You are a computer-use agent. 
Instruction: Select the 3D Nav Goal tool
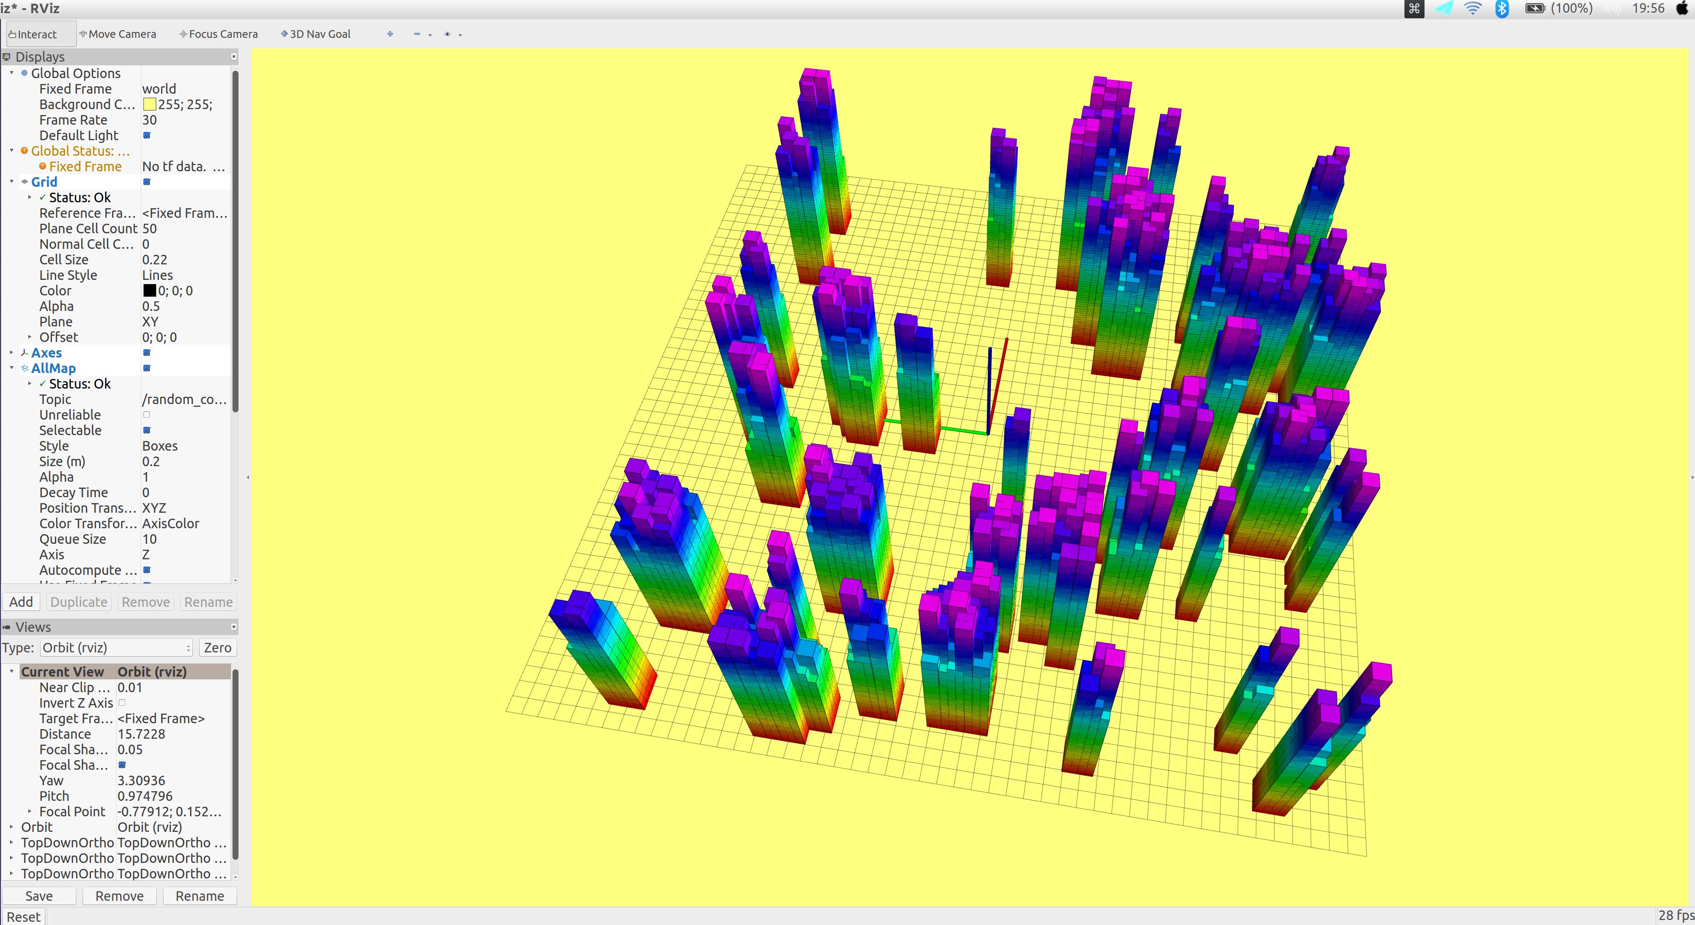317,34
